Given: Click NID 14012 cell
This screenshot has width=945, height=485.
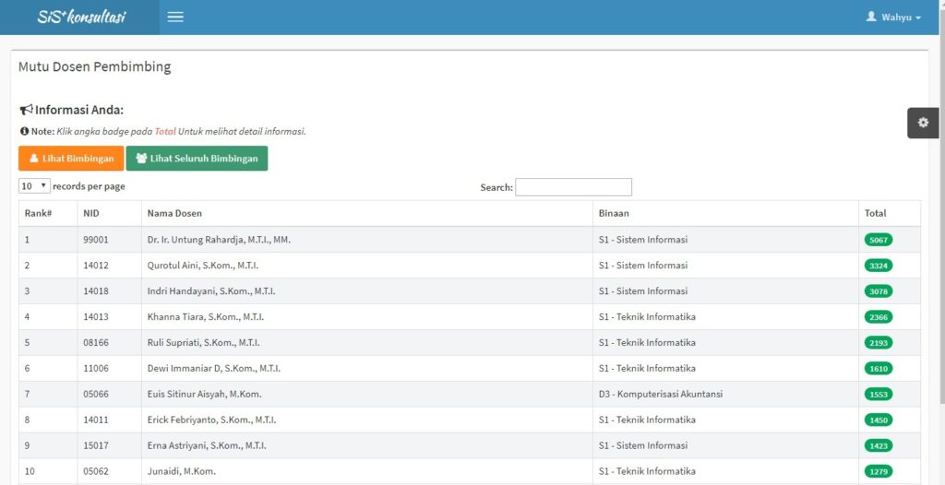Looking at the screenshot, I should click(x=109, y=266).
